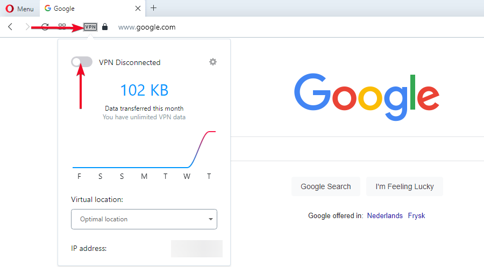This screenshot has width=484, height=267.
Task: Select the Google tab
Action: pyautogui.click(x=86, y=9)
